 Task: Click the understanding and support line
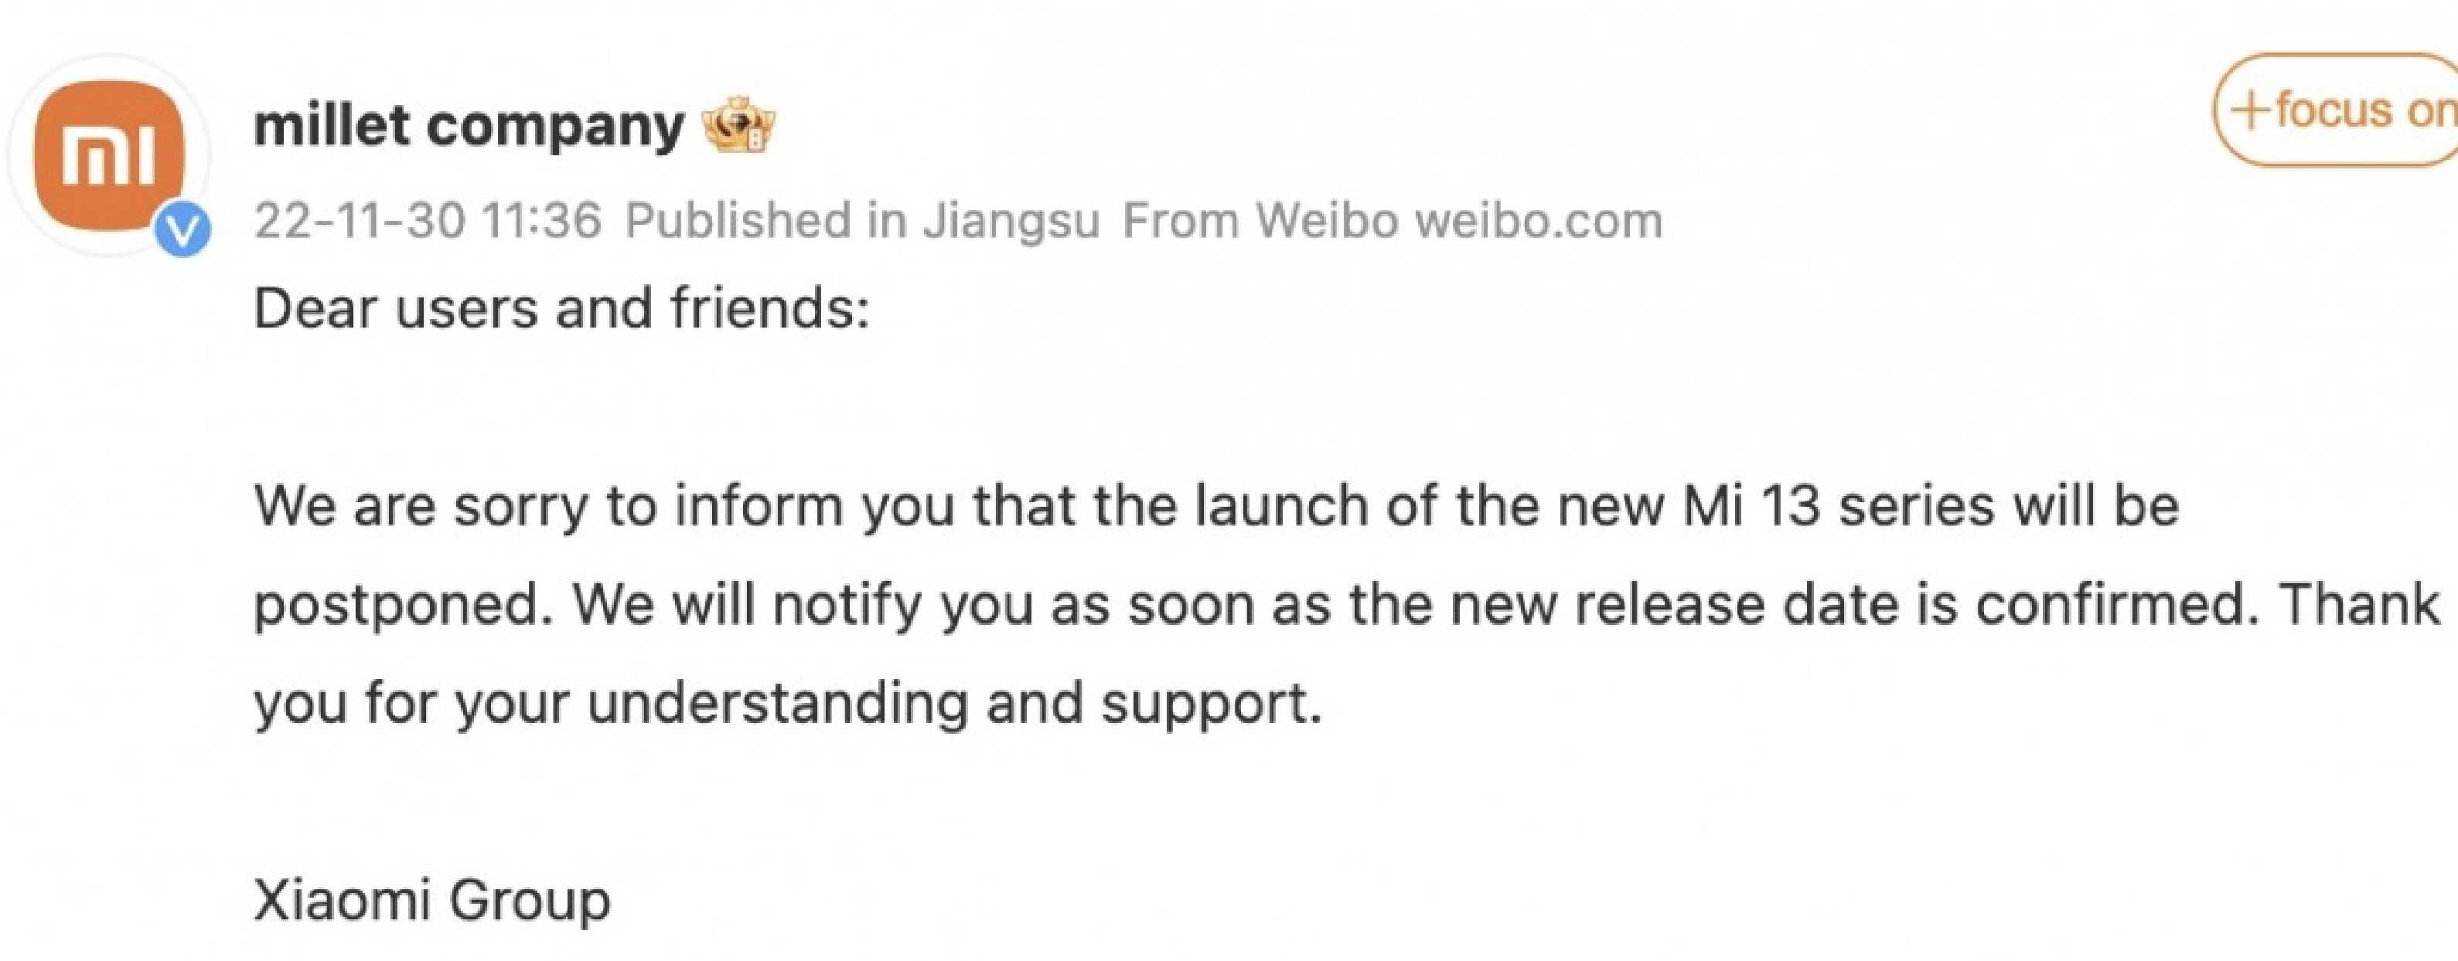pos(788,705)
